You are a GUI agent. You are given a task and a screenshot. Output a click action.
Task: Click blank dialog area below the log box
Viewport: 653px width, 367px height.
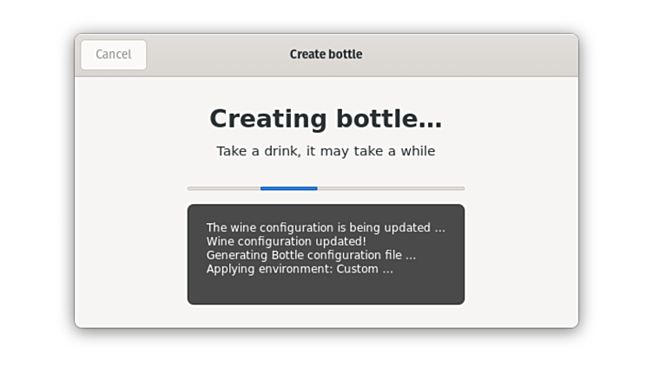pos(326,316)
